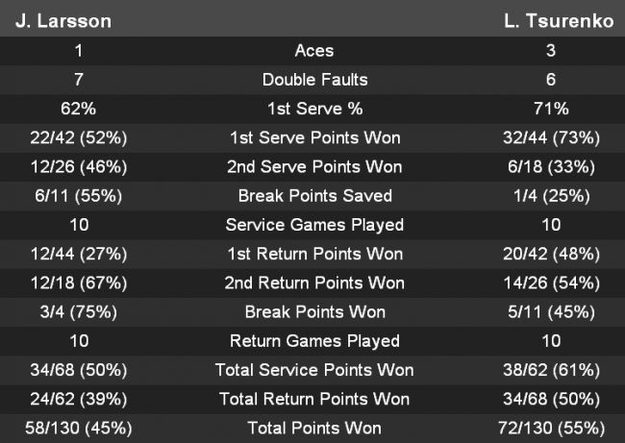Image resolution: width=625 pixels, height=443 pixels.
Task: Click the L. Tsurenko player name
Action: (558, 21)
